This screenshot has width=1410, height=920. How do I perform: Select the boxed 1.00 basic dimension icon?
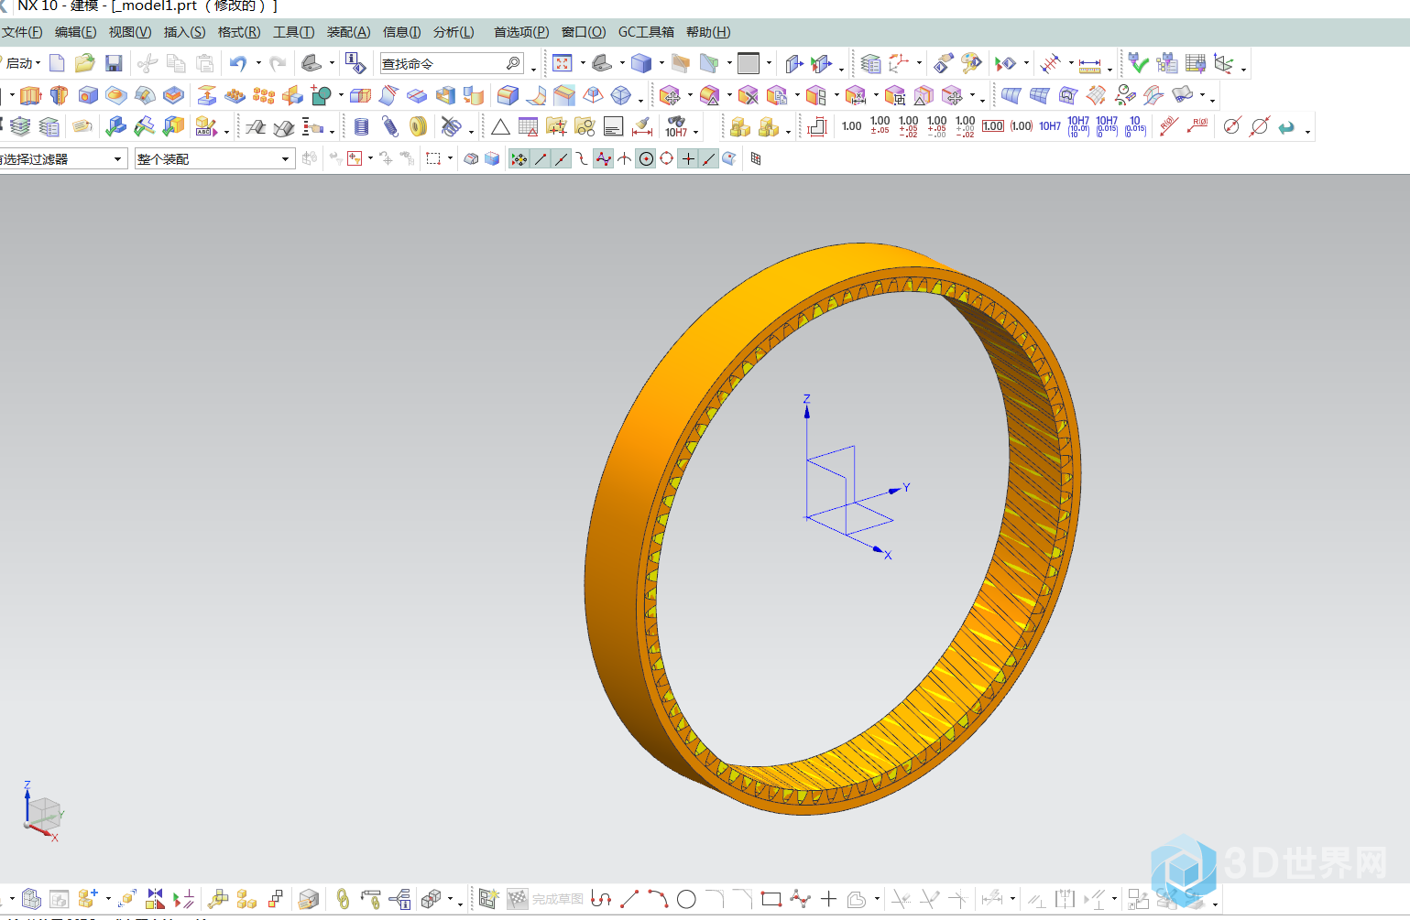pyautogui.click(x=993, y=125)
